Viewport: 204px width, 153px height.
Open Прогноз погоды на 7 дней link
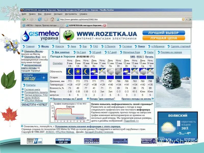(x=68, y=99)
